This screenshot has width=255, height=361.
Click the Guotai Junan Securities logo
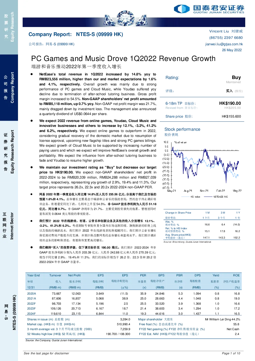coord(209,9)
